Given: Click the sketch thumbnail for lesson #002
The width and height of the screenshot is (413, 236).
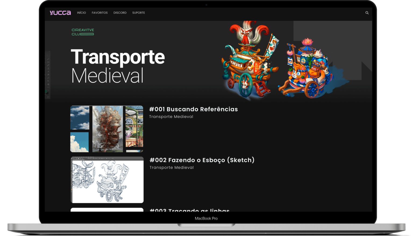Looking at the screenshot, I should (107, 179).
